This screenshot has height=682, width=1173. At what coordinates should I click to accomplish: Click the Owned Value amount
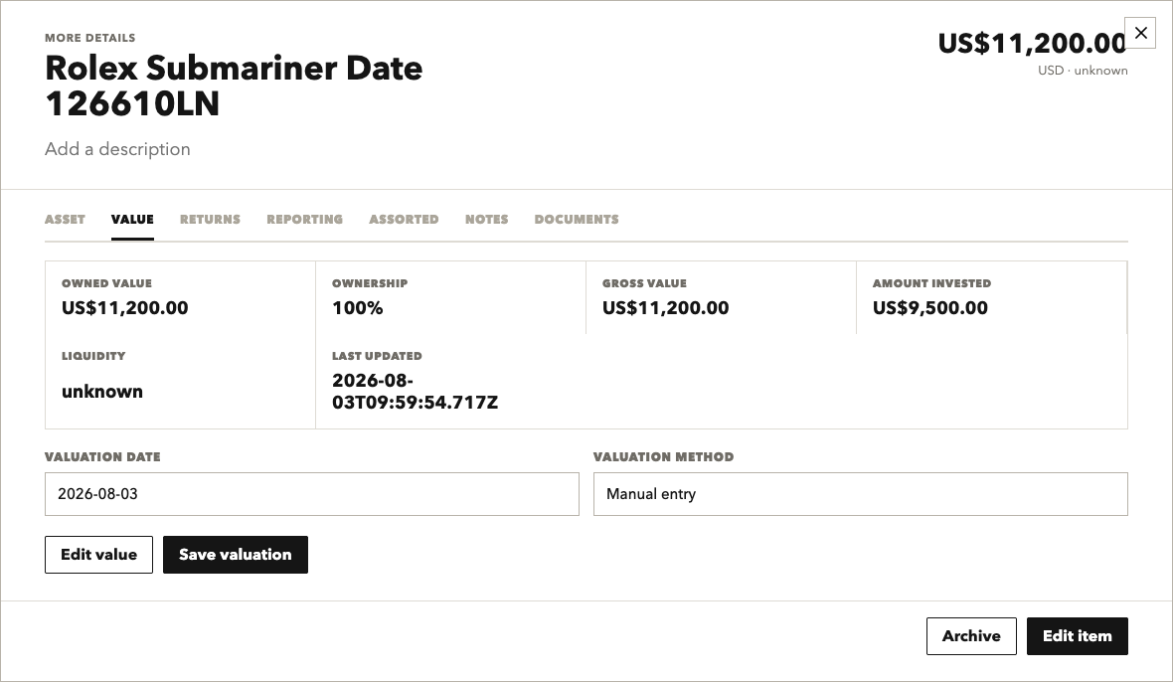[x=125, y=308]
